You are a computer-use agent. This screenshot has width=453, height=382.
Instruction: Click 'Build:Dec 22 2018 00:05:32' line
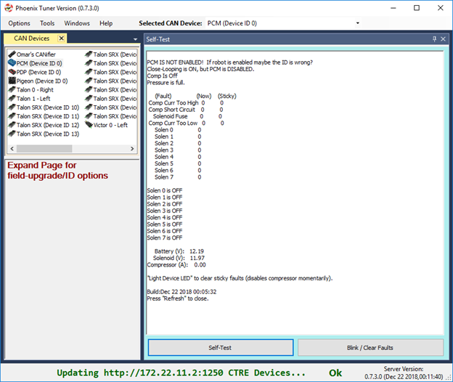(x=181, y=291)
